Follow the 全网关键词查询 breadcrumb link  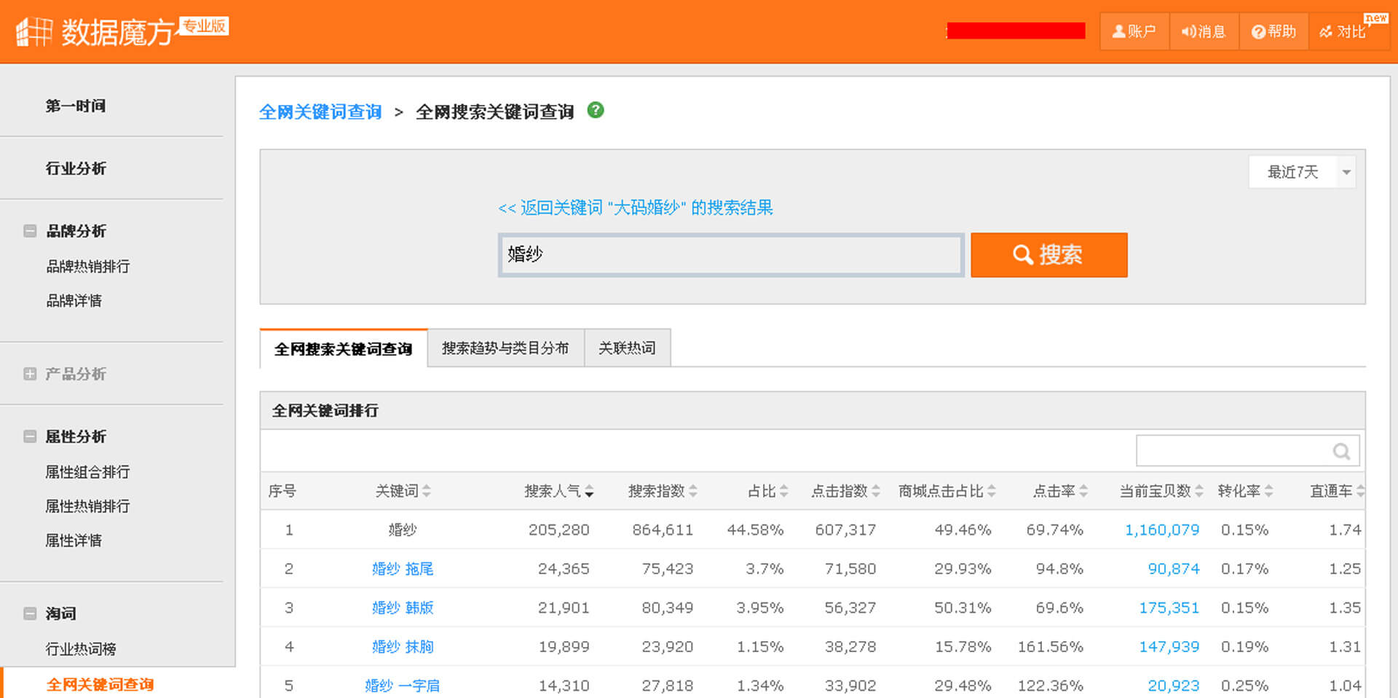(320, 111)
